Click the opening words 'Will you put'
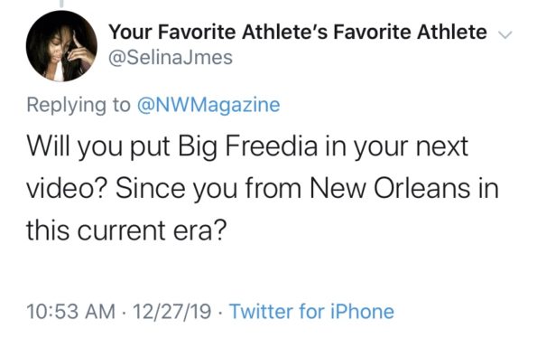Viewport: 537px width, 338px height. pyautogui.click(x=98, y=147)
